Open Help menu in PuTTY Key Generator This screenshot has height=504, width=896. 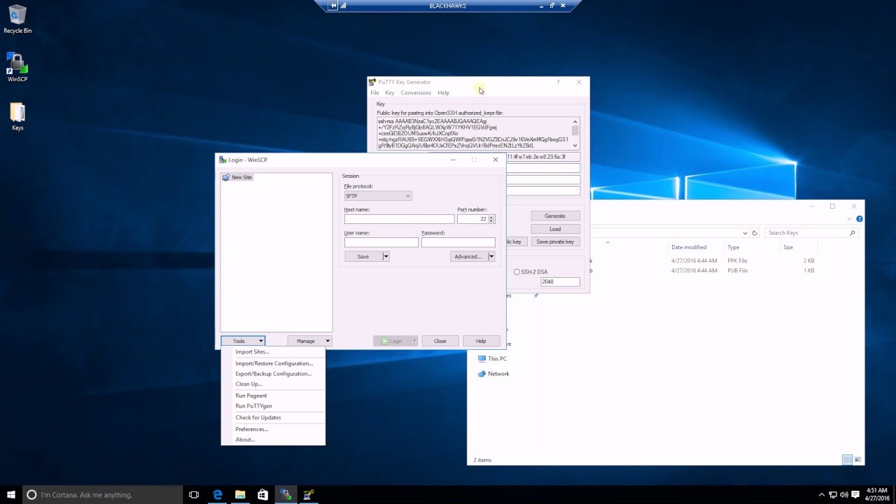click(444, 92)
